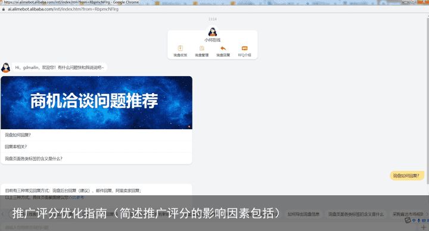
Task: Click the 商机洽谈问题推荐 banner image
Action: (x=97, y=102)
